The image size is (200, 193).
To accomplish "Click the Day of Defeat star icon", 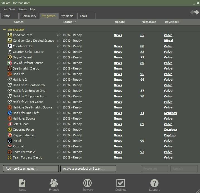I will [9, 57].
